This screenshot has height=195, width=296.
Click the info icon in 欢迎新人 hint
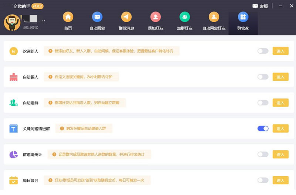[x=50, y=51]
